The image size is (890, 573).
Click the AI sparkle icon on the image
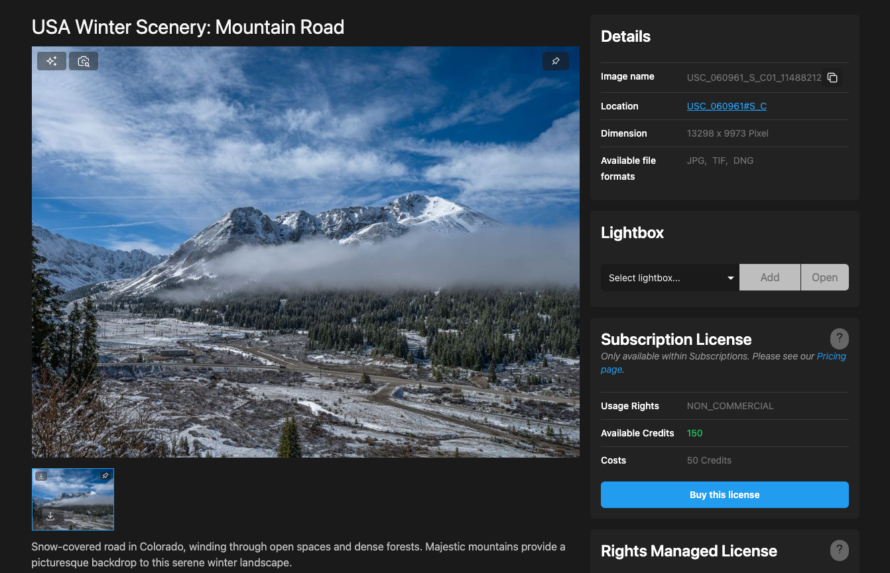coord(52,61)
